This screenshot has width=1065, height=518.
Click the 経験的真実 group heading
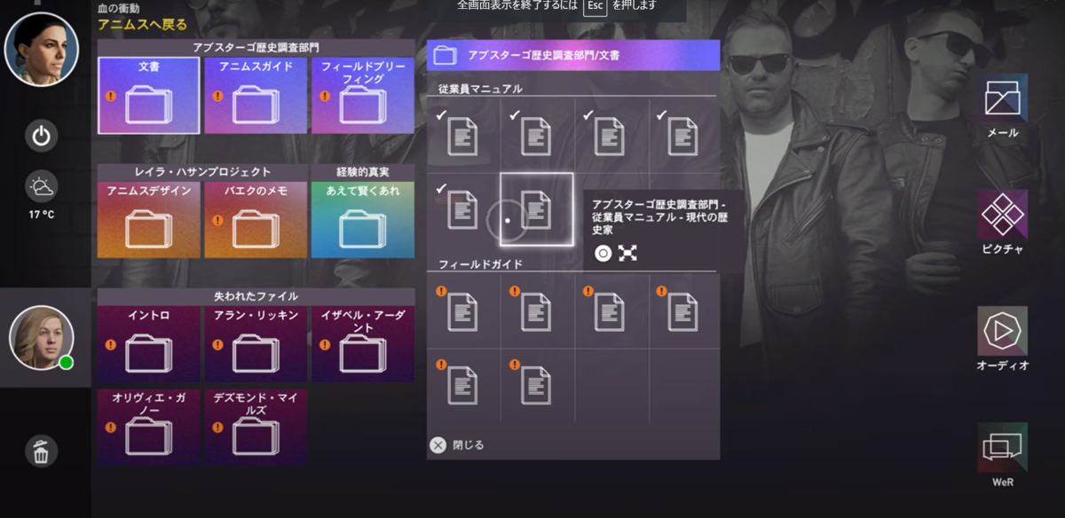click(x=362, y=172)
